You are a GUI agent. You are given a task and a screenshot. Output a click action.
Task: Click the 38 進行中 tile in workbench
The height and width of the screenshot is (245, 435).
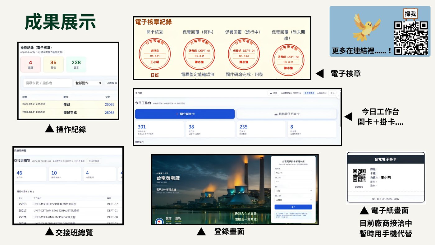pos(210,129)
